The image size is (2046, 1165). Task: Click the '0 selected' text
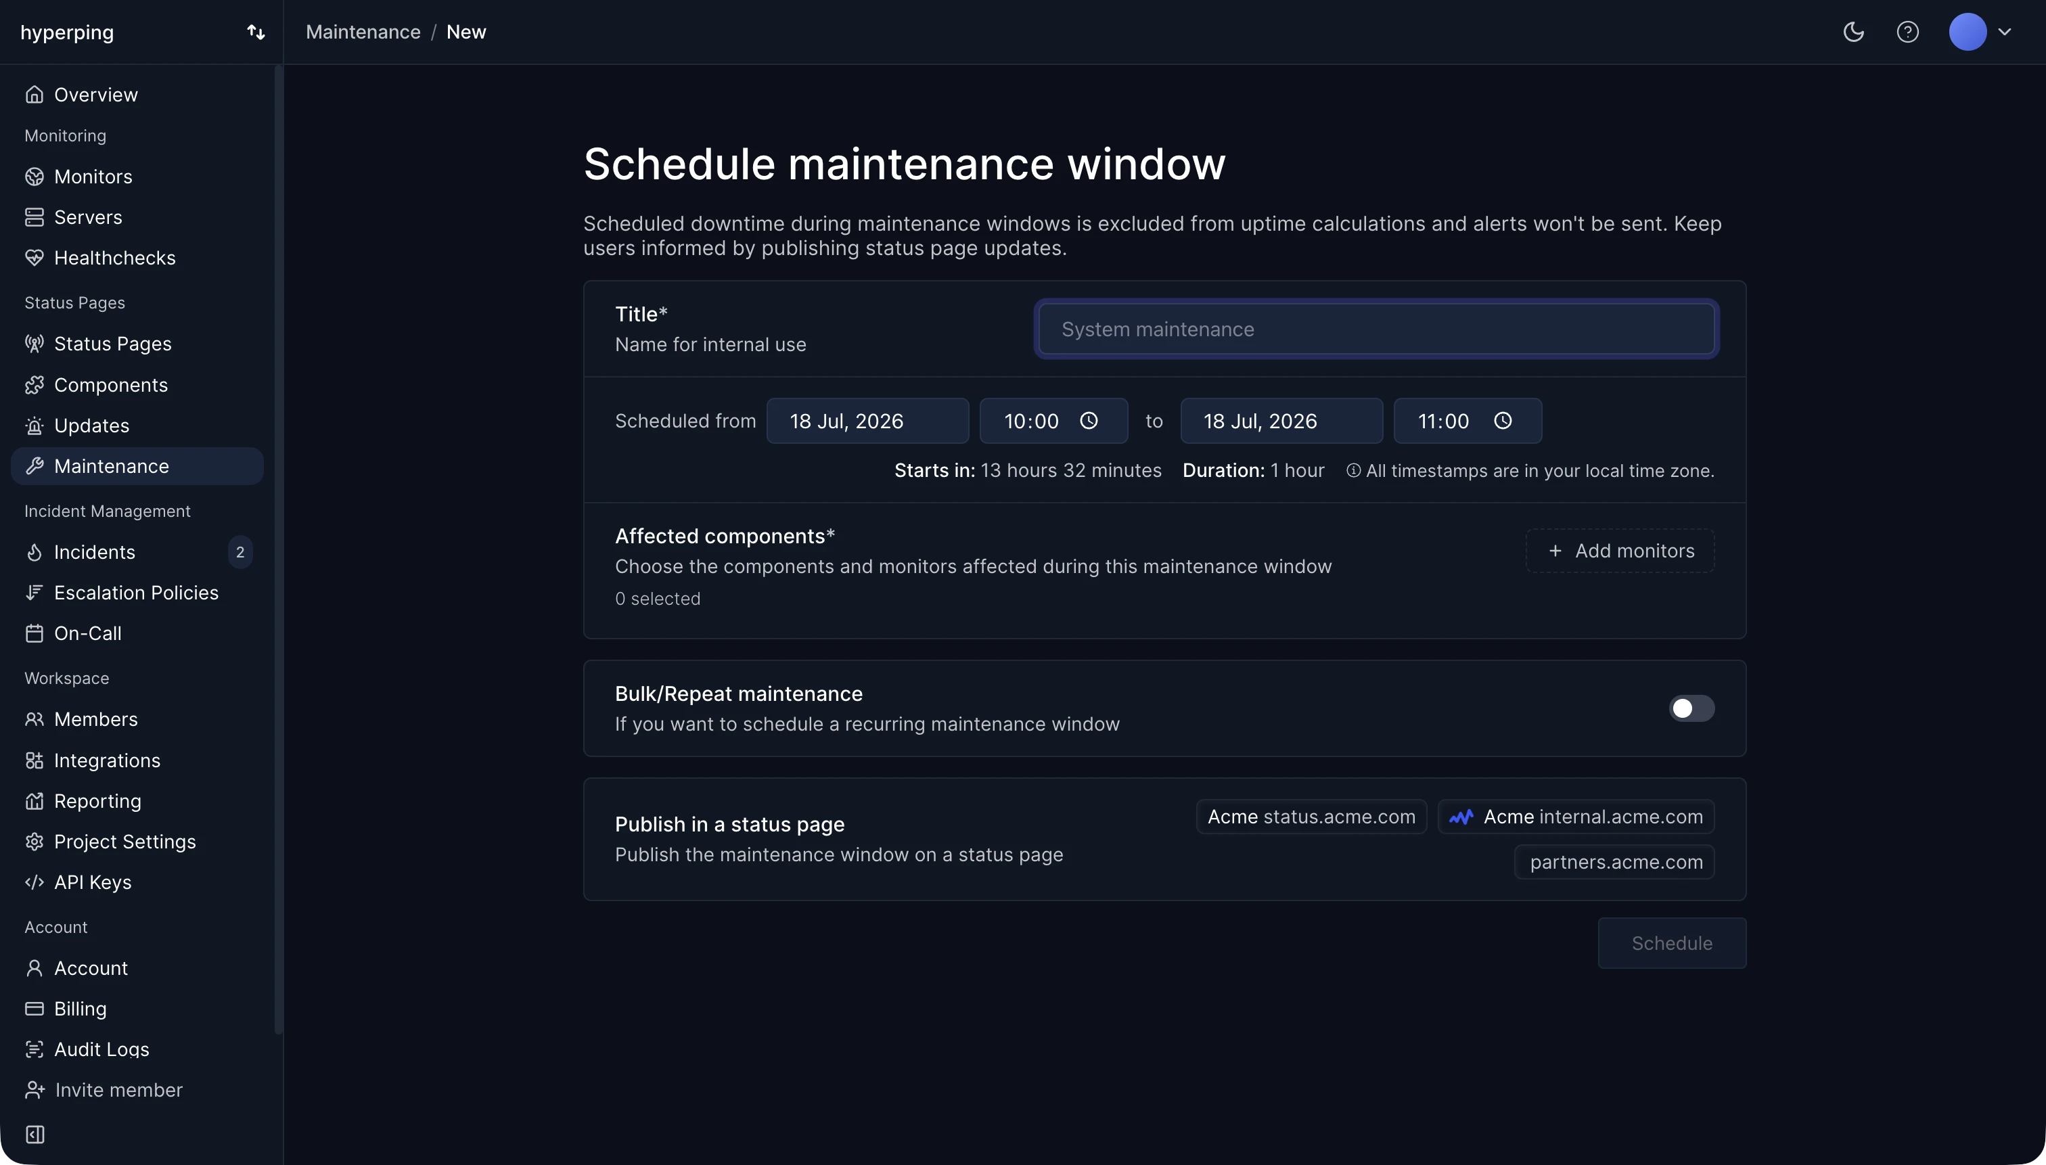click(658, 599)
